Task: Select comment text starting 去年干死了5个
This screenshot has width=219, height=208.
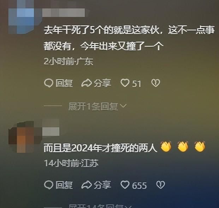Action: coord(129,38)
